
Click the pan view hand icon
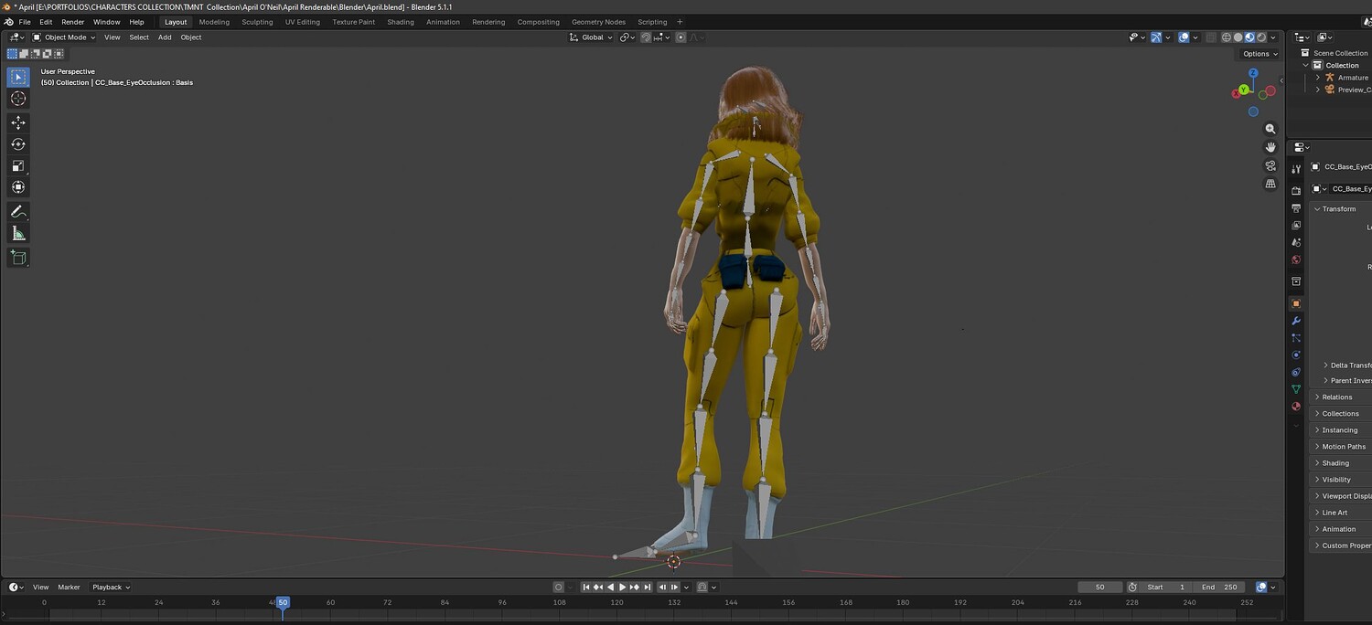[x=1270, y=147]
